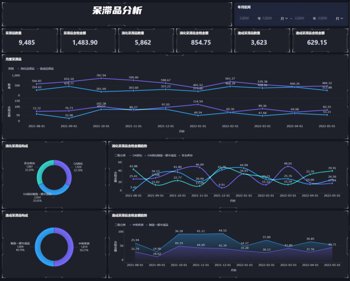350x281 pixels.
Task: Toggle OA消化制造一部半成品 legend entry
Action: [x=161, y=155]
